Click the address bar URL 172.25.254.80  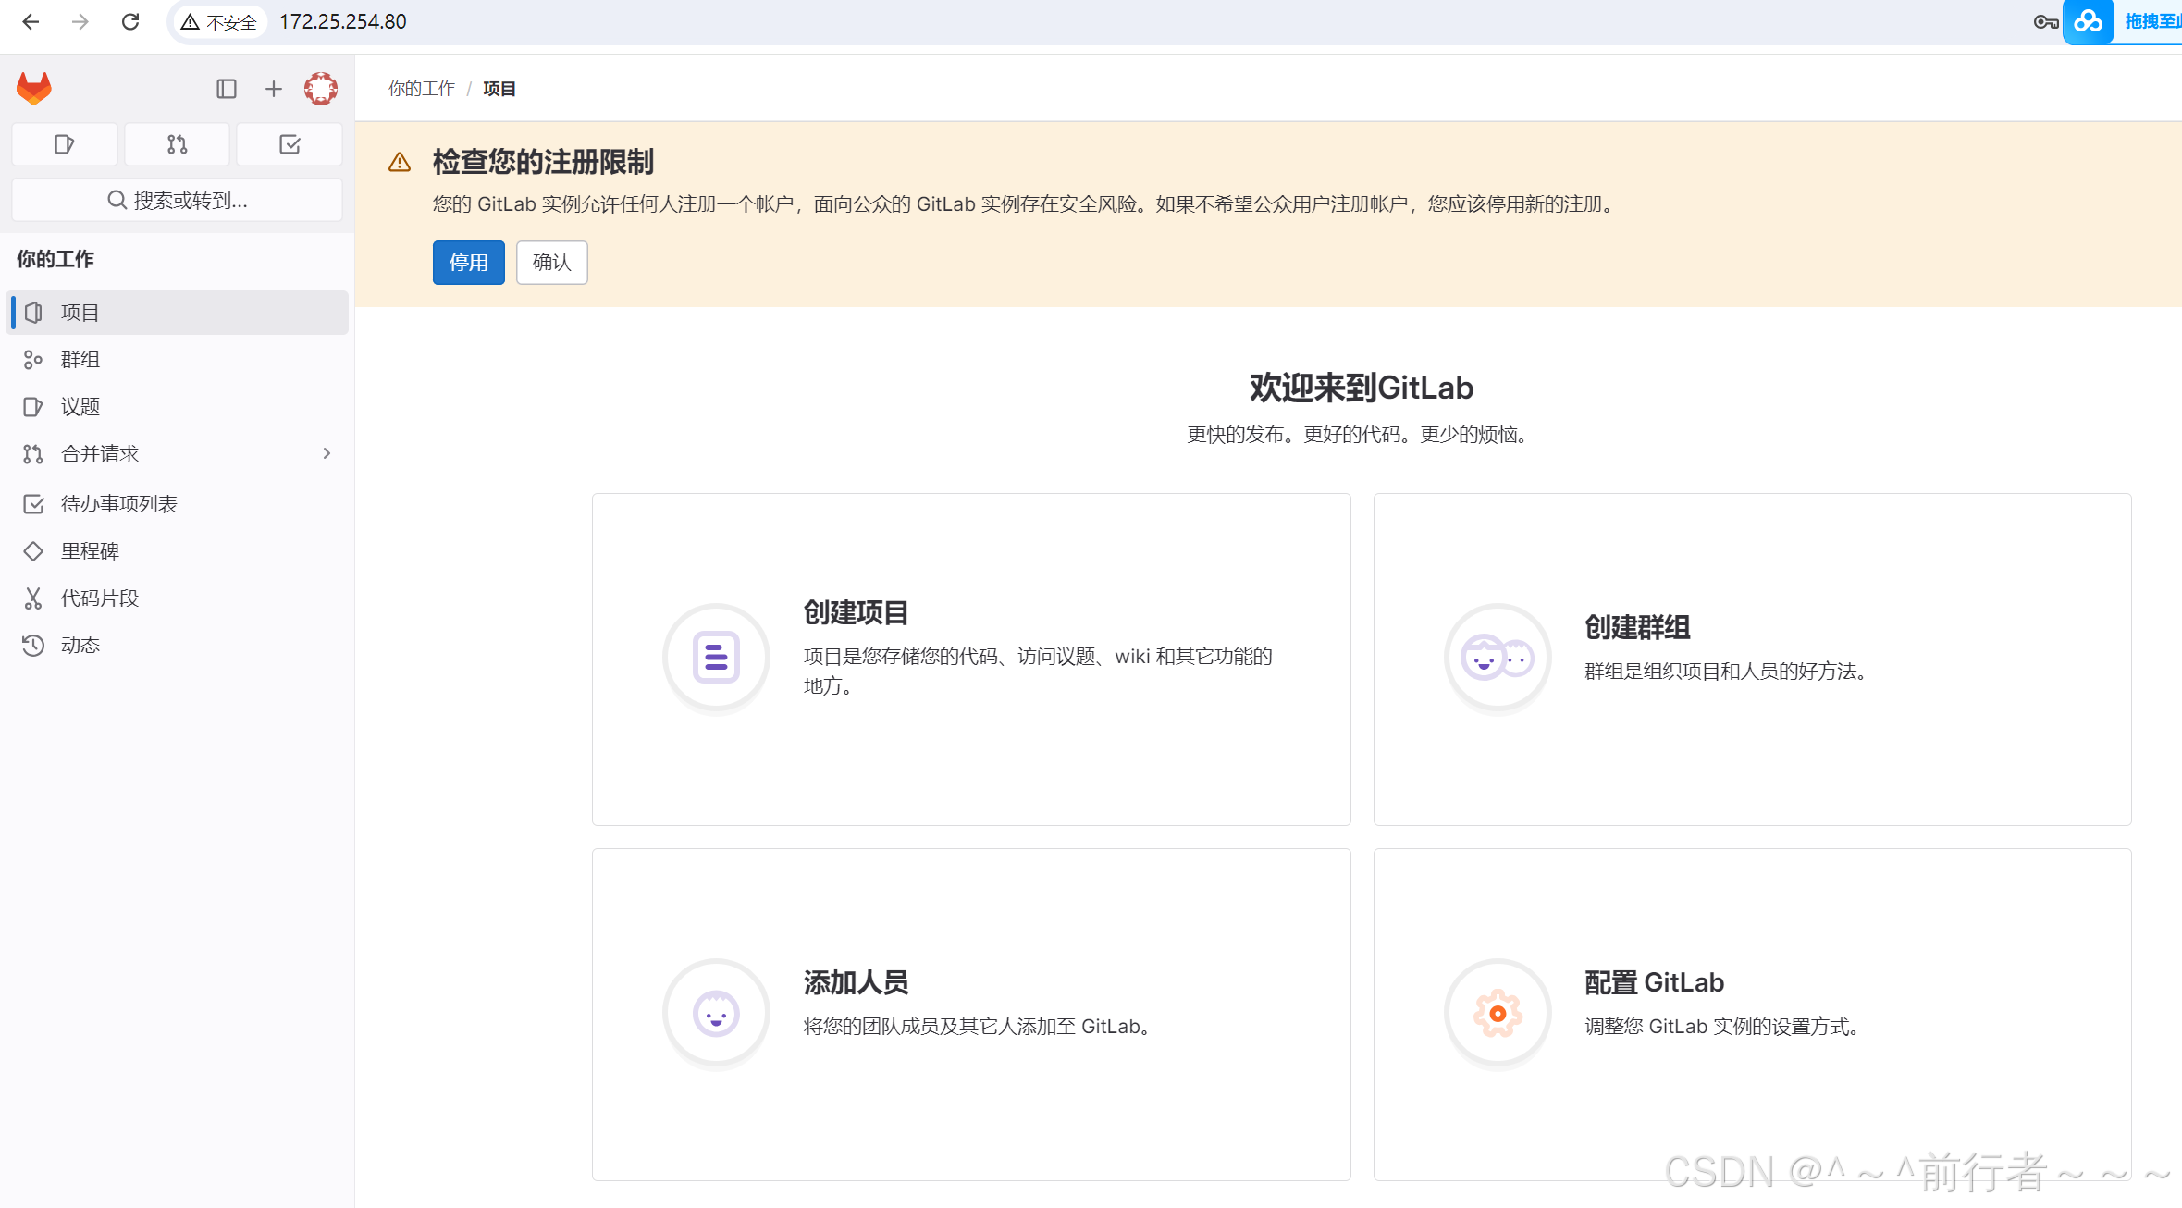tap(343, 21)
